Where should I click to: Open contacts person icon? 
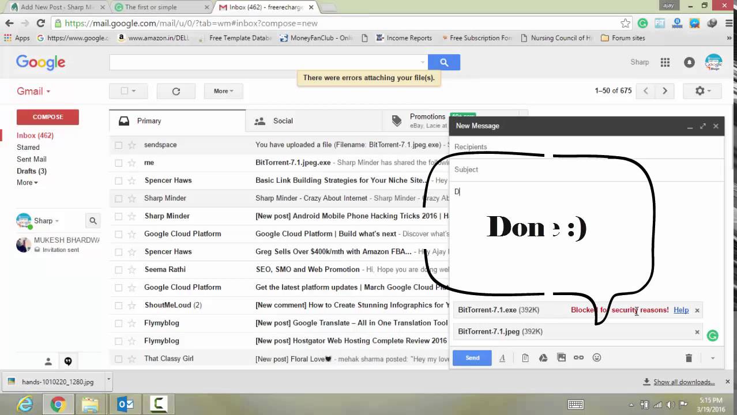[x=48, y=361]
